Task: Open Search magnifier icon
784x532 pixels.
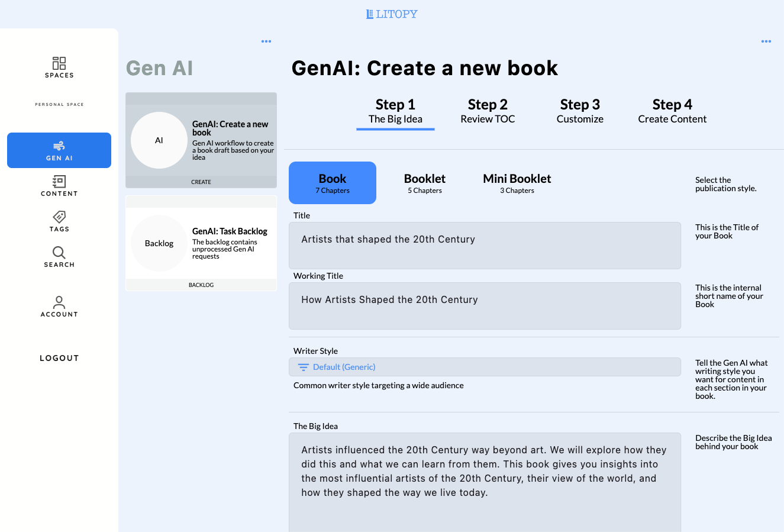Action: tap(59, 253)
